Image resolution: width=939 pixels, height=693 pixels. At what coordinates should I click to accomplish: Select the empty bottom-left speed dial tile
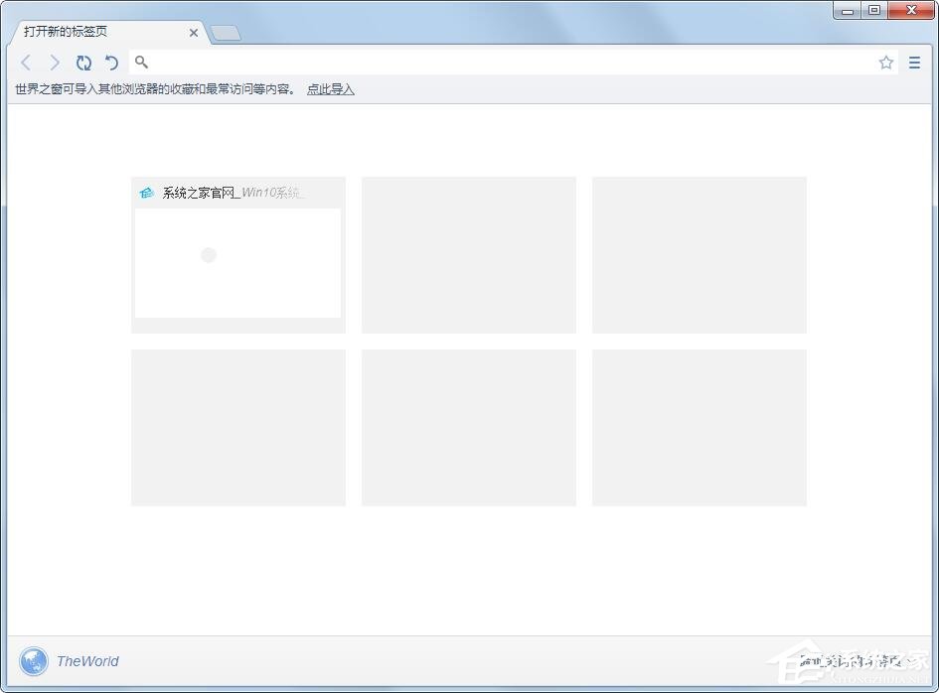coord(238,428)
